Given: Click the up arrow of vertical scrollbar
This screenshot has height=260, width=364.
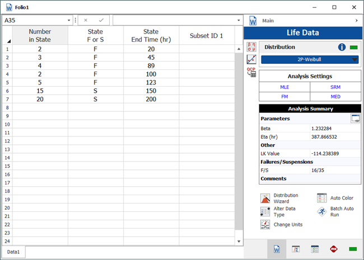Looking at the screenshot, I should [x=239, y=49].
